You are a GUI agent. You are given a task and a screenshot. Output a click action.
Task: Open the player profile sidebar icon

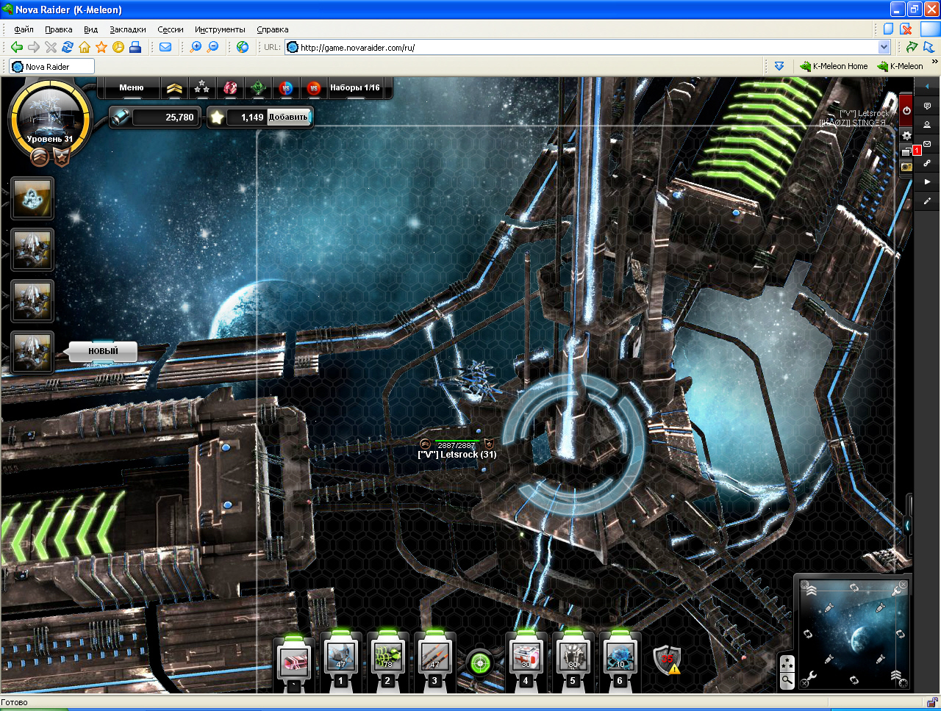pos(927,125)
